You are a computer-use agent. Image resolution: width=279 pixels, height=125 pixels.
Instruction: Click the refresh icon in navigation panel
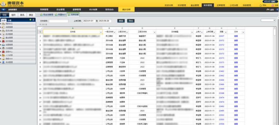pyautogui.click(x=33, y=20)
